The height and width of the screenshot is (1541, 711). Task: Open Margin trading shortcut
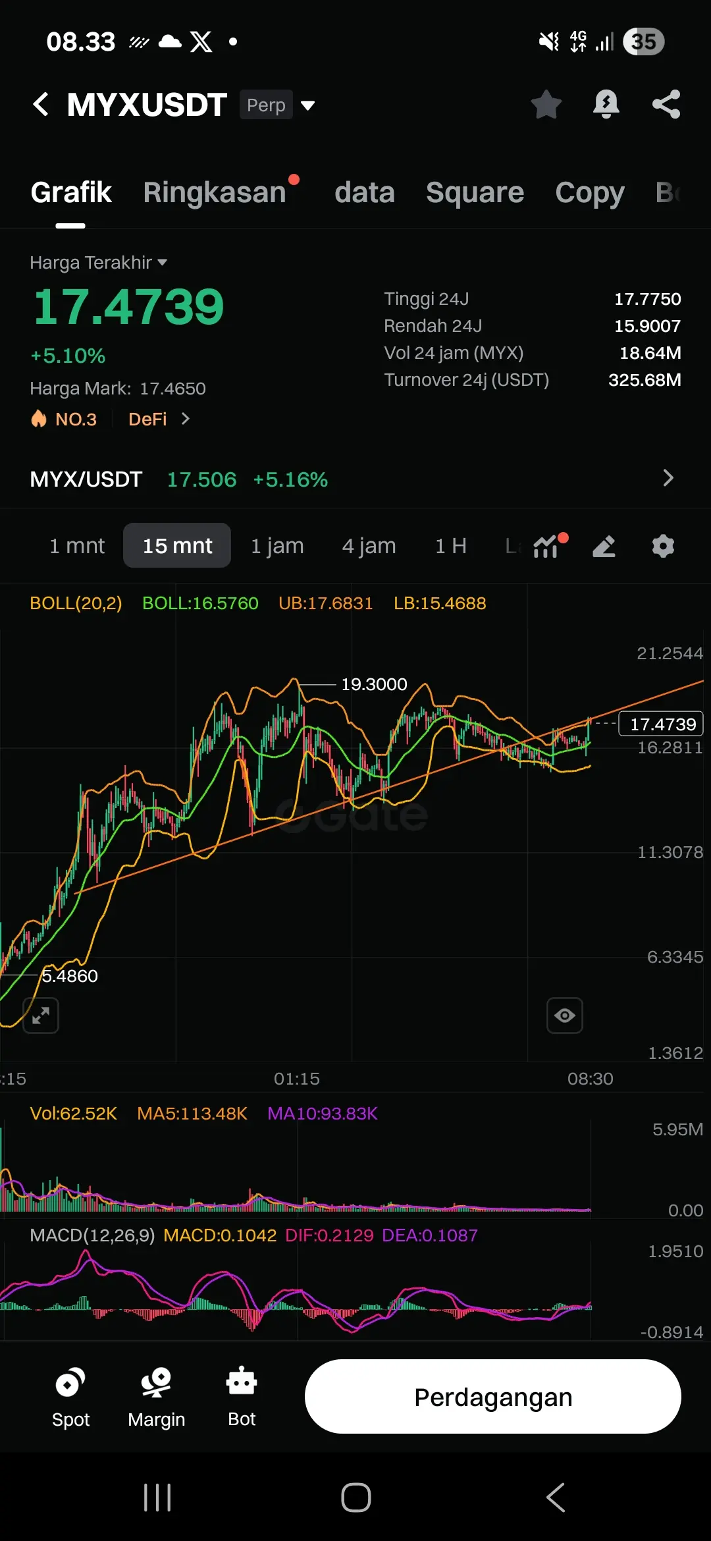(156, 1397)
